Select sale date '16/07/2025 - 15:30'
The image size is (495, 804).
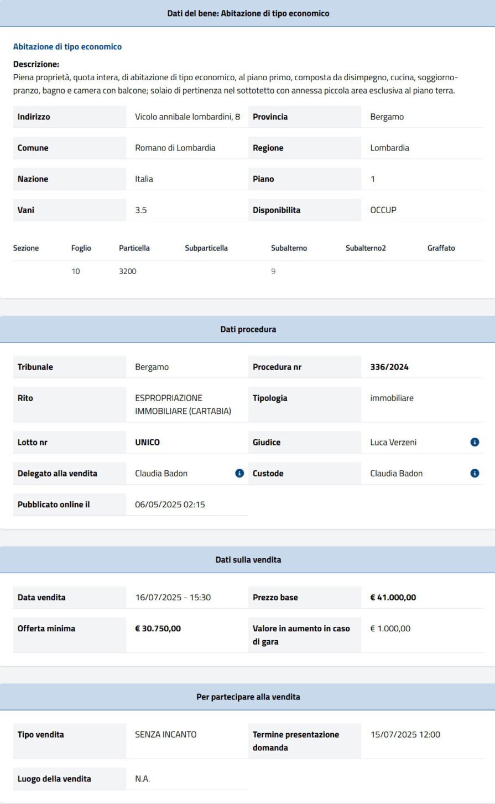[x=173, y=597]
